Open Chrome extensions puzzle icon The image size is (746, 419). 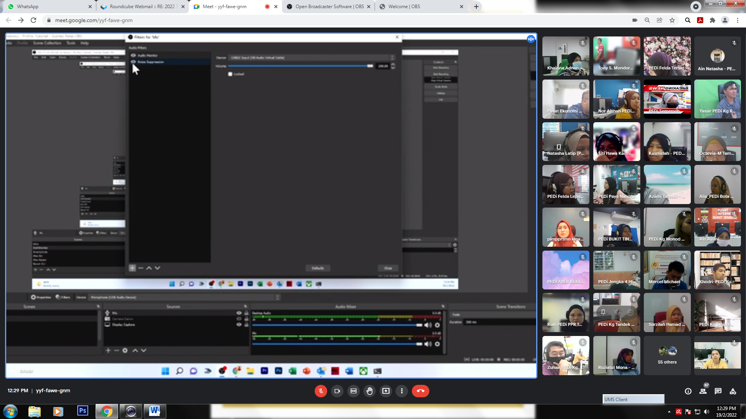click(713, 20)
